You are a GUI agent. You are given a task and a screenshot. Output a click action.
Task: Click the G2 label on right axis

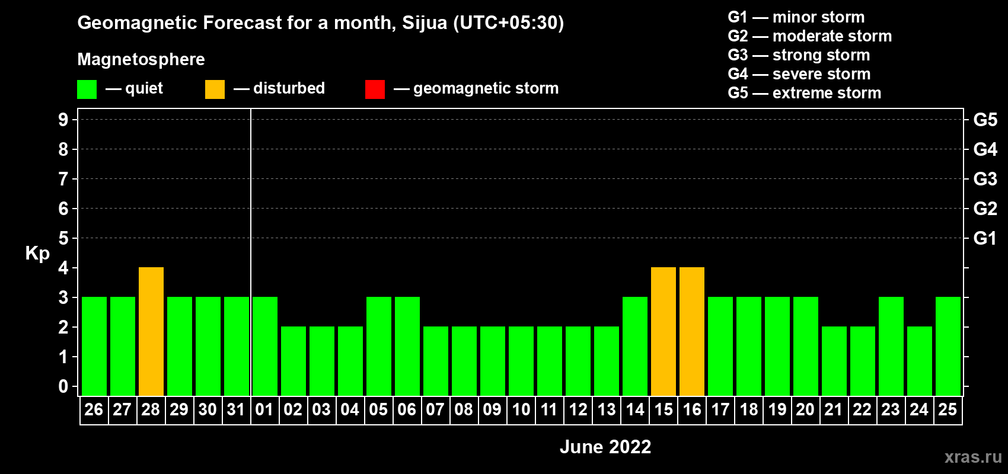[985, 209]
